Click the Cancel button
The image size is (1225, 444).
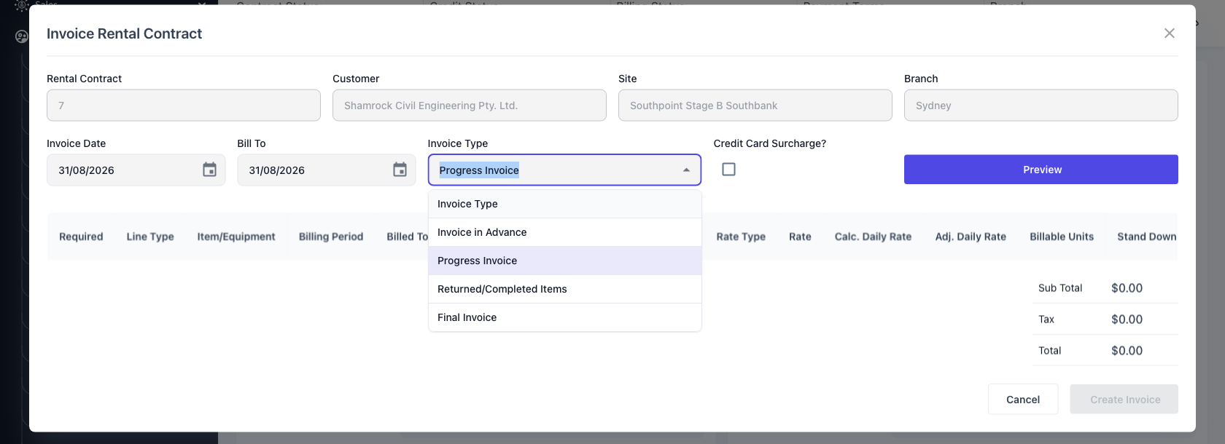point(1023,400)
